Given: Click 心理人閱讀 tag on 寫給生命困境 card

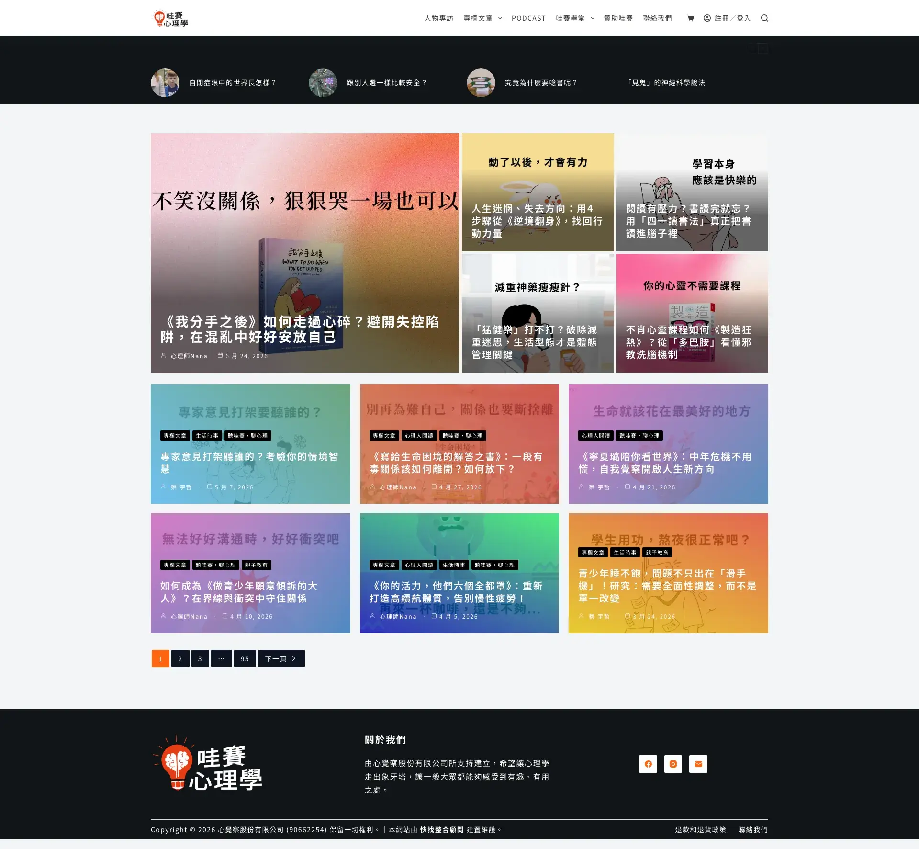Looking at the screenshot, I should pos(419,436).
